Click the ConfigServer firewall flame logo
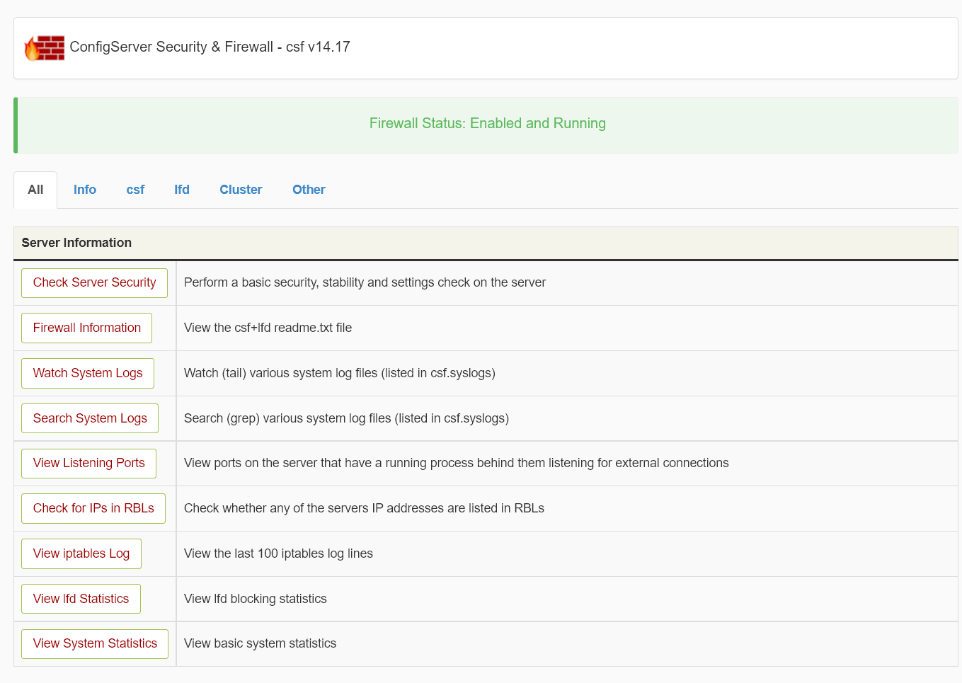Viewport: 962px width, 683px height. [44, 47]
